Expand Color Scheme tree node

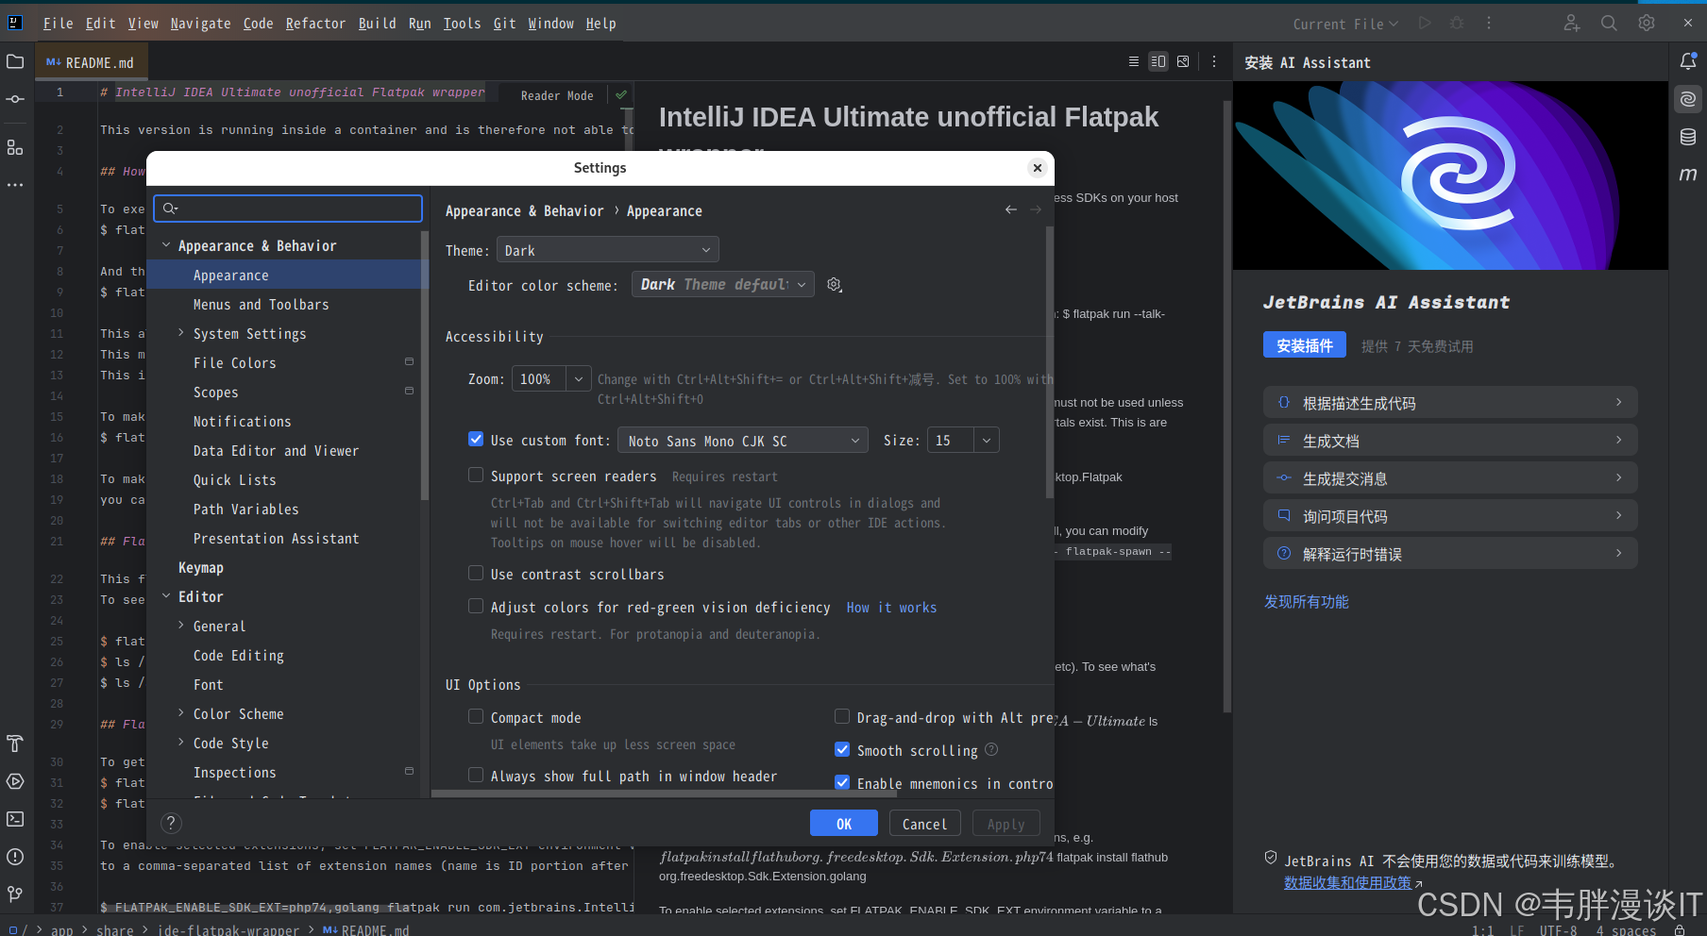coord(181,713)
